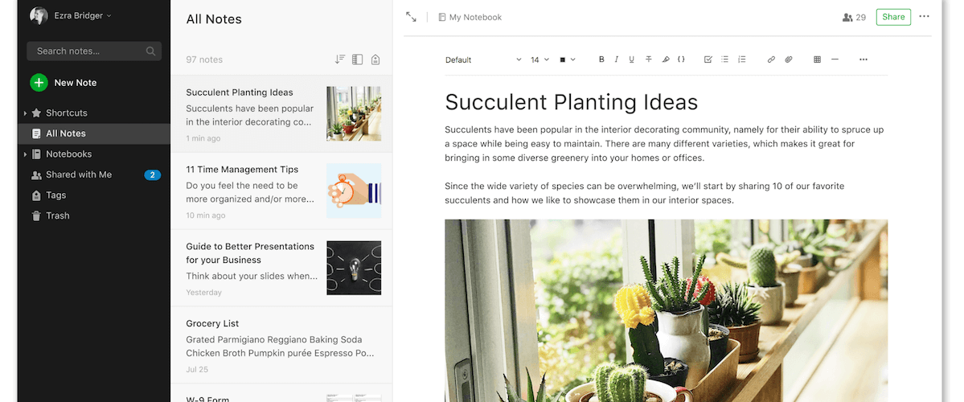Click the Jul 25 date on Grocery List

[x=197, y=369]
